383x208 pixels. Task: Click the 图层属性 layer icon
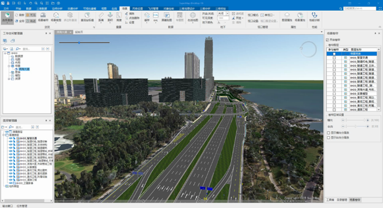(x=287, y=17)
